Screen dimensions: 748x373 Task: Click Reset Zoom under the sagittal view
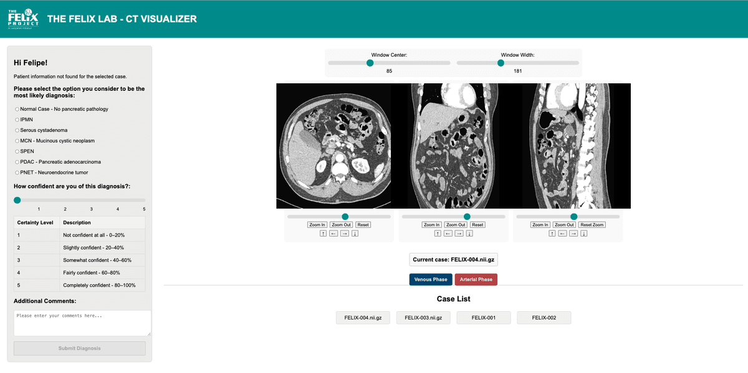pos(592,225)
